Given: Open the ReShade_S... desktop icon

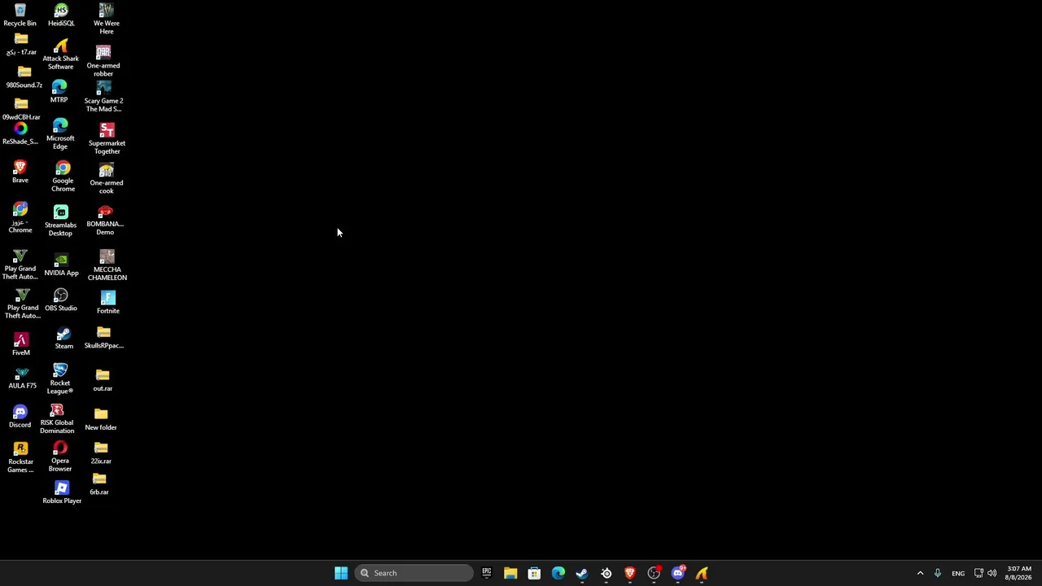Looking at the screenshot, I should click(20, 133).
